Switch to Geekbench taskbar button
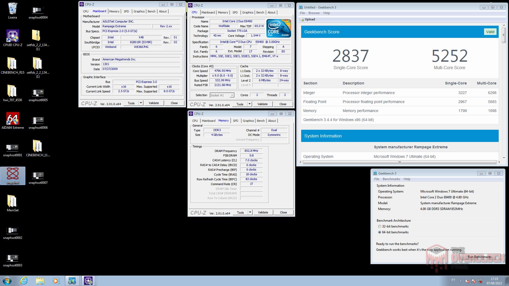The image size is (509, 286). tap(72, 281)
